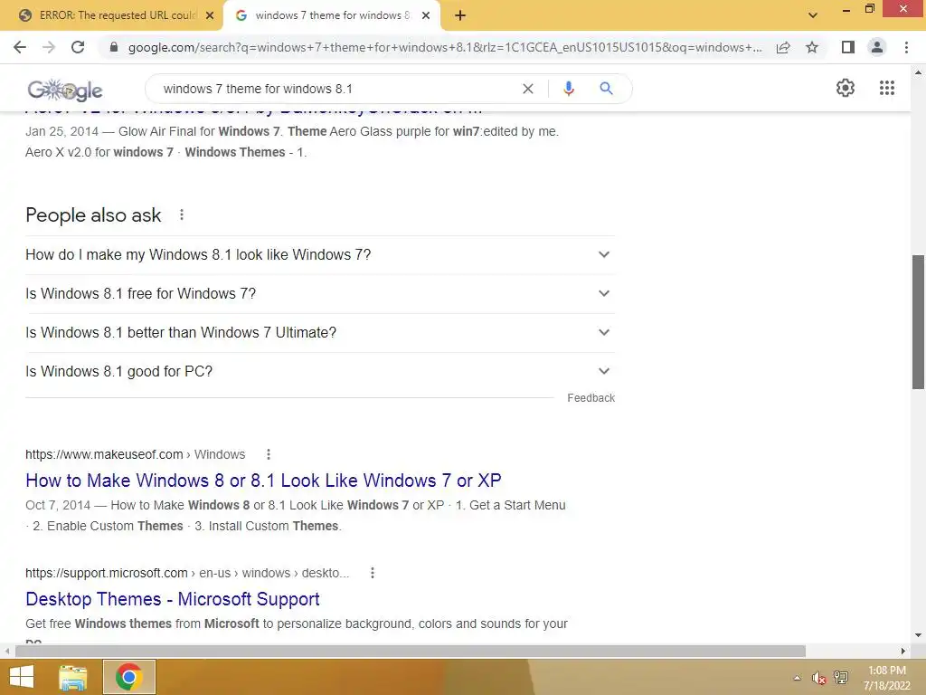Open more options for makeuseof result
The height and width of the screenshot is (695, 926).
[268, 454]
